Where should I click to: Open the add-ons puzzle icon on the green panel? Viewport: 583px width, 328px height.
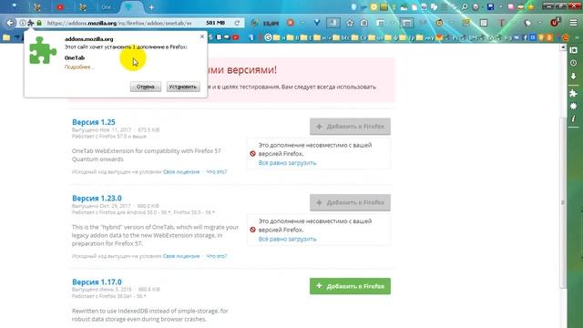pos(573,93)
